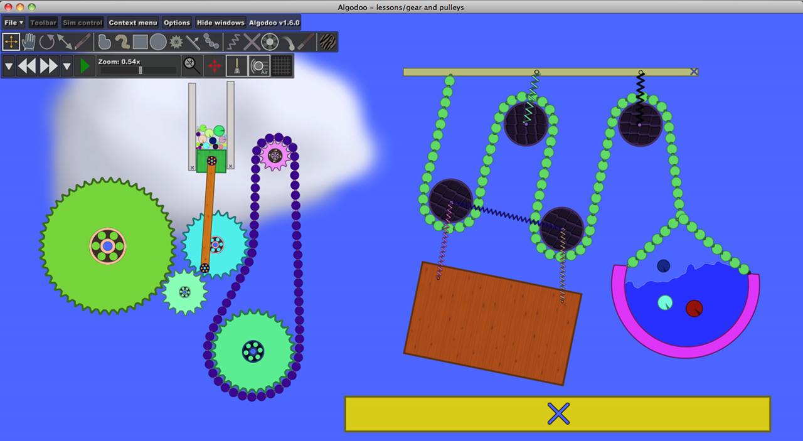The height and width of the screenshot is (441, 803).
Task: Select the Move tool with orange arrows
Action: pyautogui.click(x=11, y=42)
